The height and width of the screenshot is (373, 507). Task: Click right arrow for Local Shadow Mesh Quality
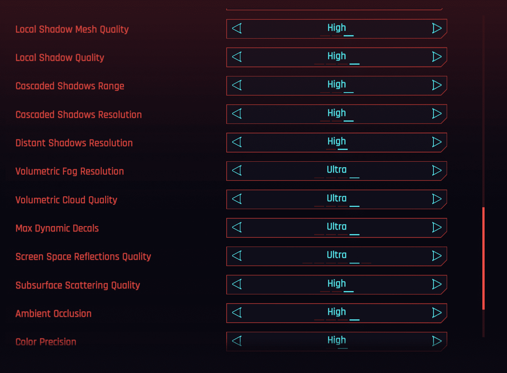click(x=437, y=28)
